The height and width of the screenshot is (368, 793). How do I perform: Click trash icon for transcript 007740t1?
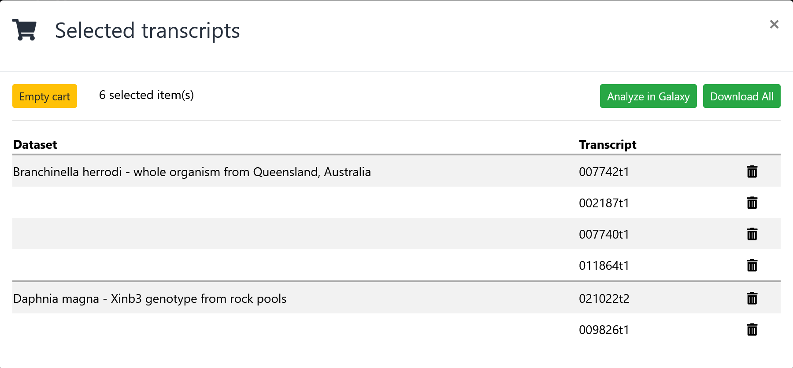tap(752, 234)
